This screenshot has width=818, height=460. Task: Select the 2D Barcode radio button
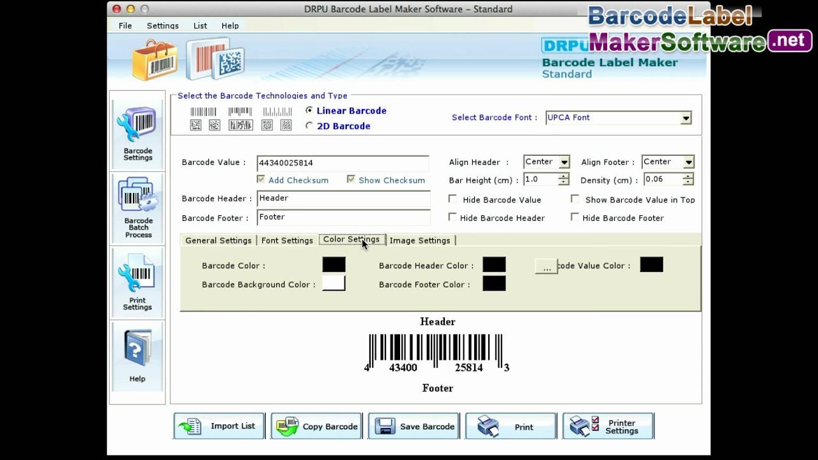pos(309,126)
